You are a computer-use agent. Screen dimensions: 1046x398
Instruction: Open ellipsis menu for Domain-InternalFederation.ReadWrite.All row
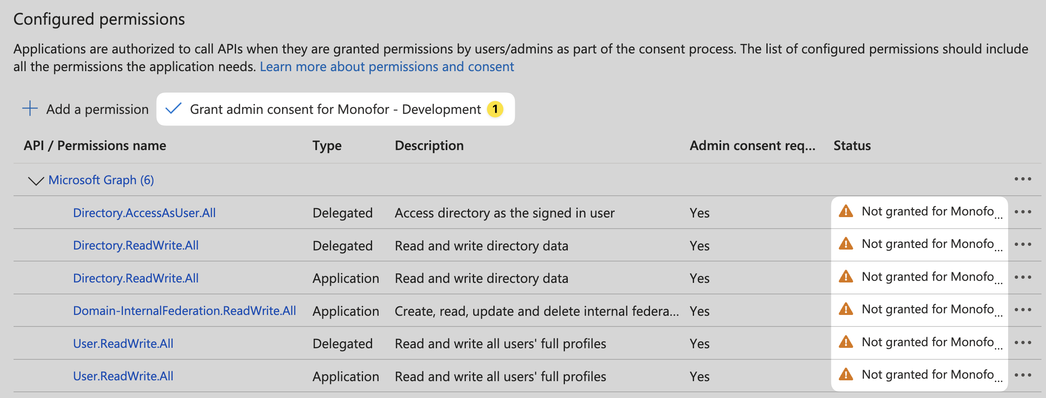(x=1023, y=310)
